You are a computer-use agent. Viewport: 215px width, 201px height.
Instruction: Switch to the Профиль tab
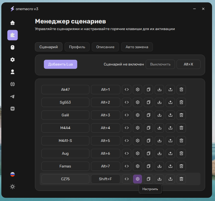coord(77,47)
